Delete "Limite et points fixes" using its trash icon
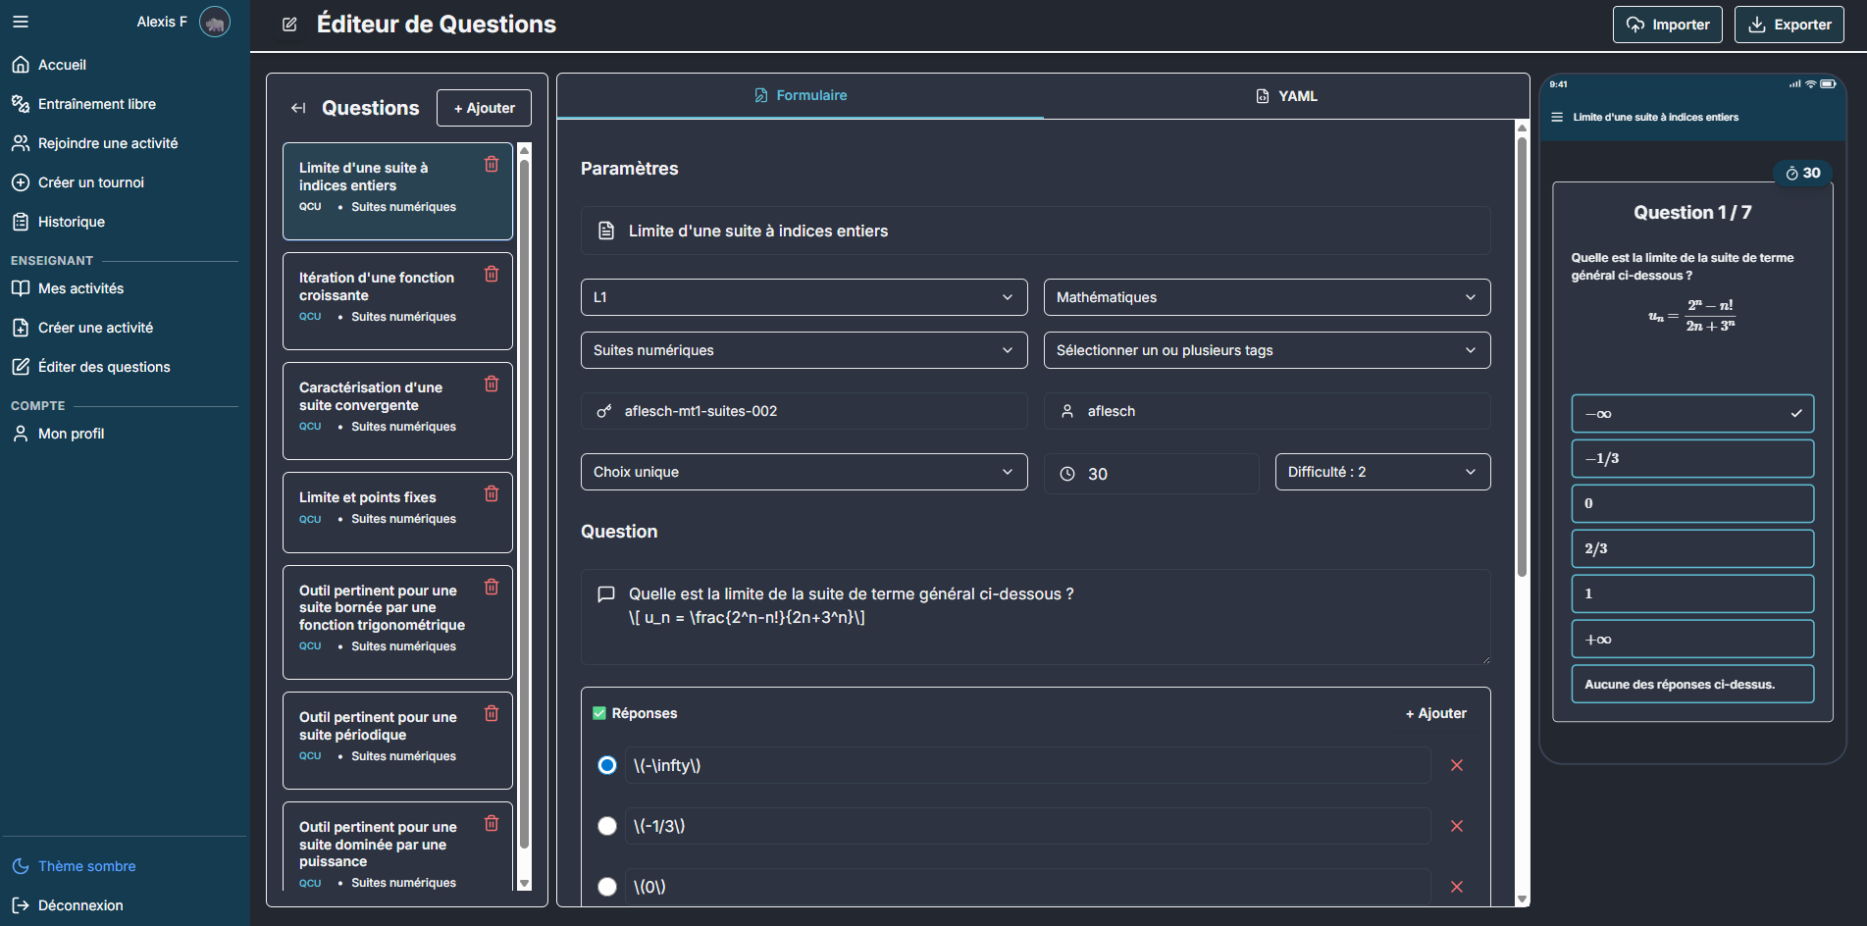This screenshot has width=1867, height=926. [x=492, y=493]
